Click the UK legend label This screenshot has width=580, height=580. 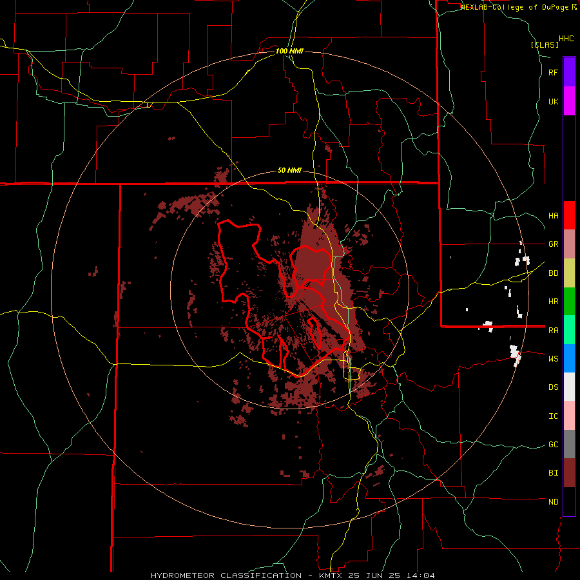point(553,101)
